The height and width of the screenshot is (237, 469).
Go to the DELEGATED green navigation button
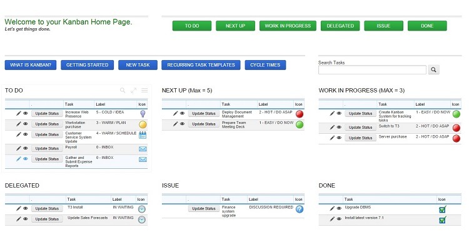point(340,26)
